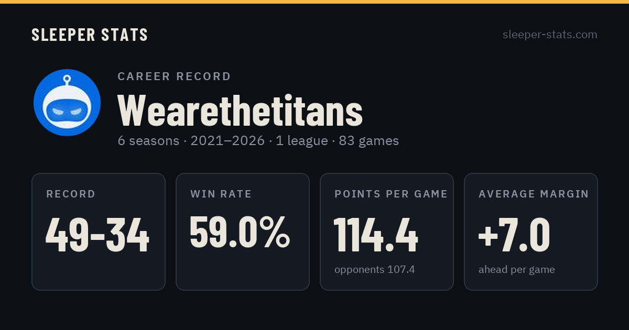
Task: Open the POINTS PER GAME card
Action: [387, 232]
